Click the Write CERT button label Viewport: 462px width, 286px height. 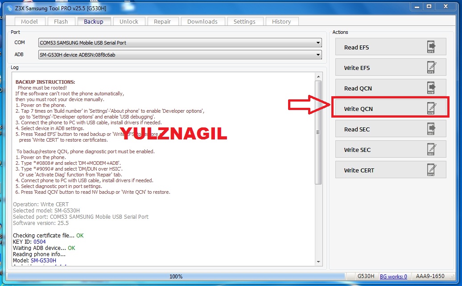pyautogui.click(x=359, y=170)
